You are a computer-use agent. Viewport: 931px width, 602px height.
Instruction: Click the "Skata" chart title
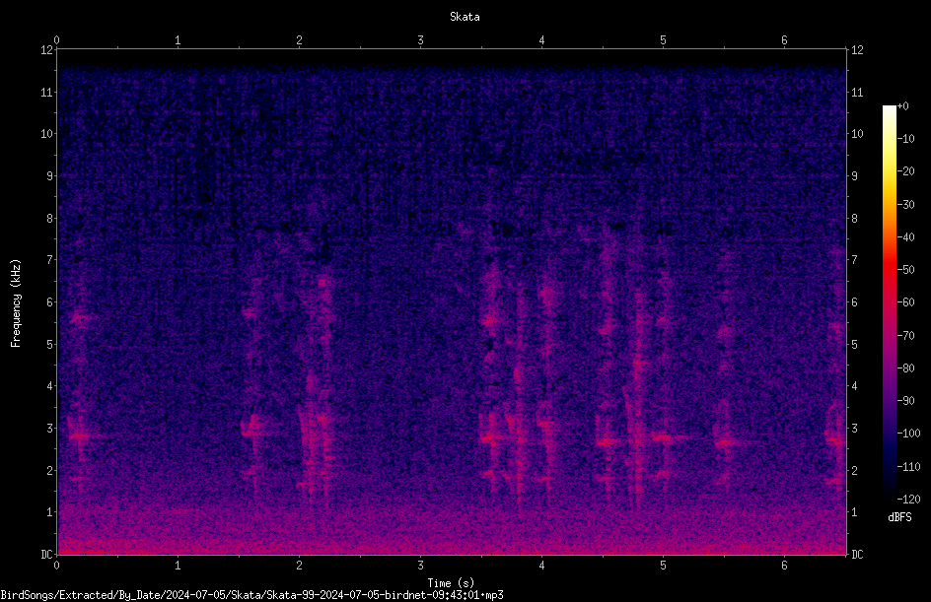tap(465, 17)
